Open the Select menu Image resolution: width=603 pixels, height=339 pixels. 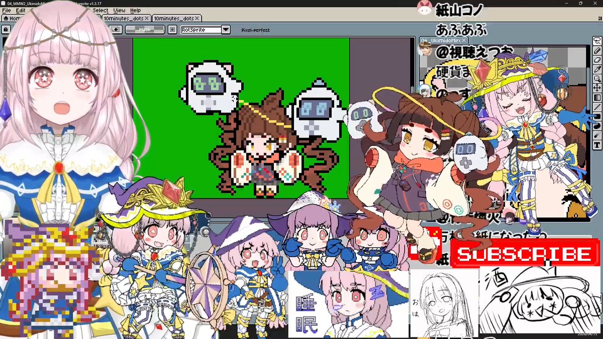coord(100,10)
